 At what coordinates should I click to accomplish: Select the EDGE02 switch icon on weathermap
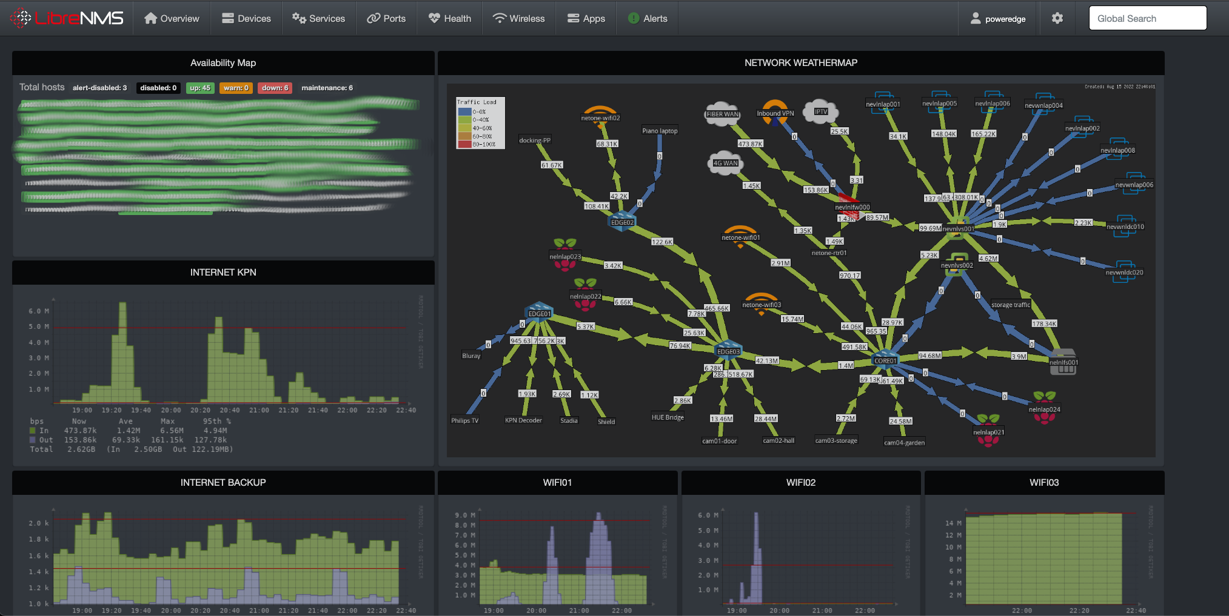(622, 220)
